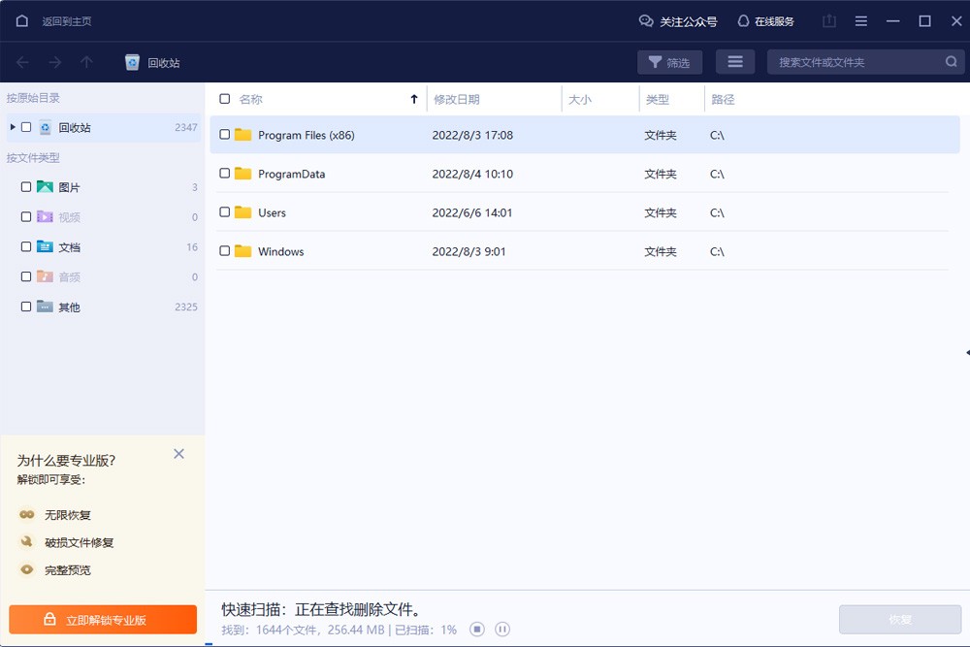
Task: Open the hamburger menu in title bar
Action: coord(861,21)
